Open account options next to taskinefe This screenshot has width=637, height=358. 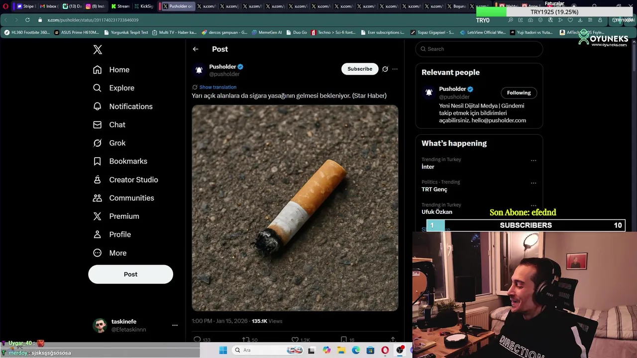[175, 325]
